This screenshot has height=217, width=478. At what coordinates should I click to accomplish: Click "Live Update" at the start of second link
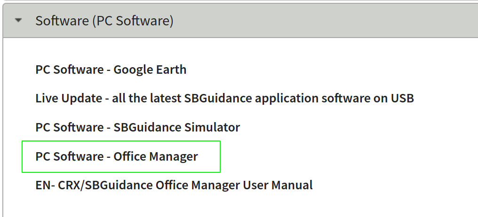69,99
